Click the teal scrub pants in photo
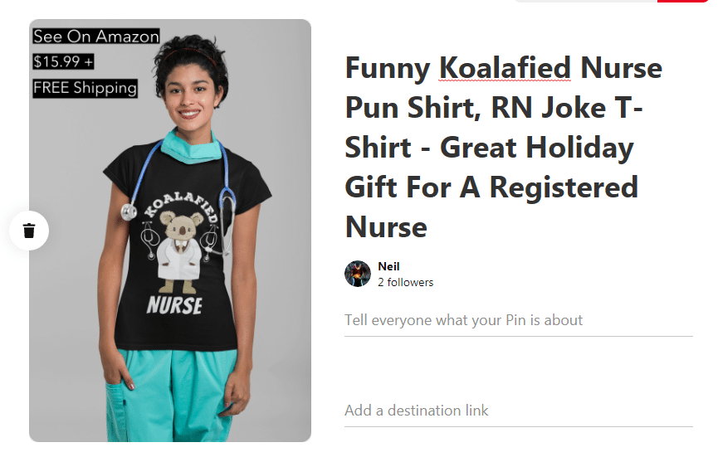 [172, 396]
